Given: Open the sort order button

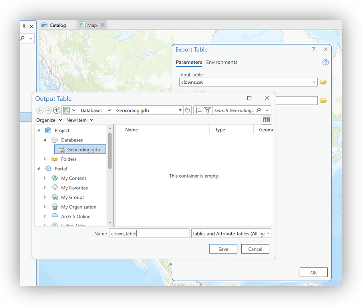Looking at the screenshot, I should [198, 110].
